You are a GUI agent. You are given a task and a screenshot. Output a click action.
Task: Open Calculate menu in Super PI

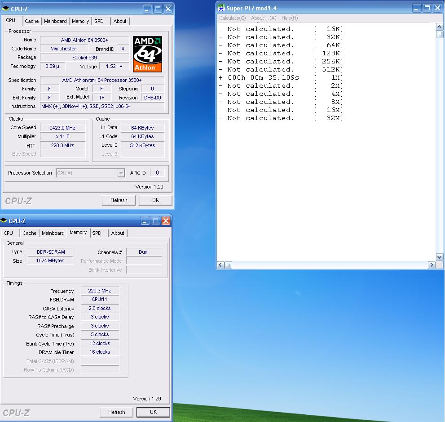tap(233, 18)
